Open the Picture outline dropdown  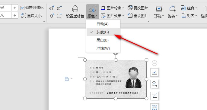(113, 8)
